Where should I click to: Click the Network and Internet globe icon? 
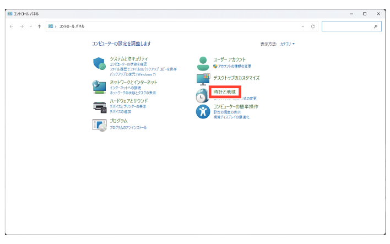[x=100, y=86]
